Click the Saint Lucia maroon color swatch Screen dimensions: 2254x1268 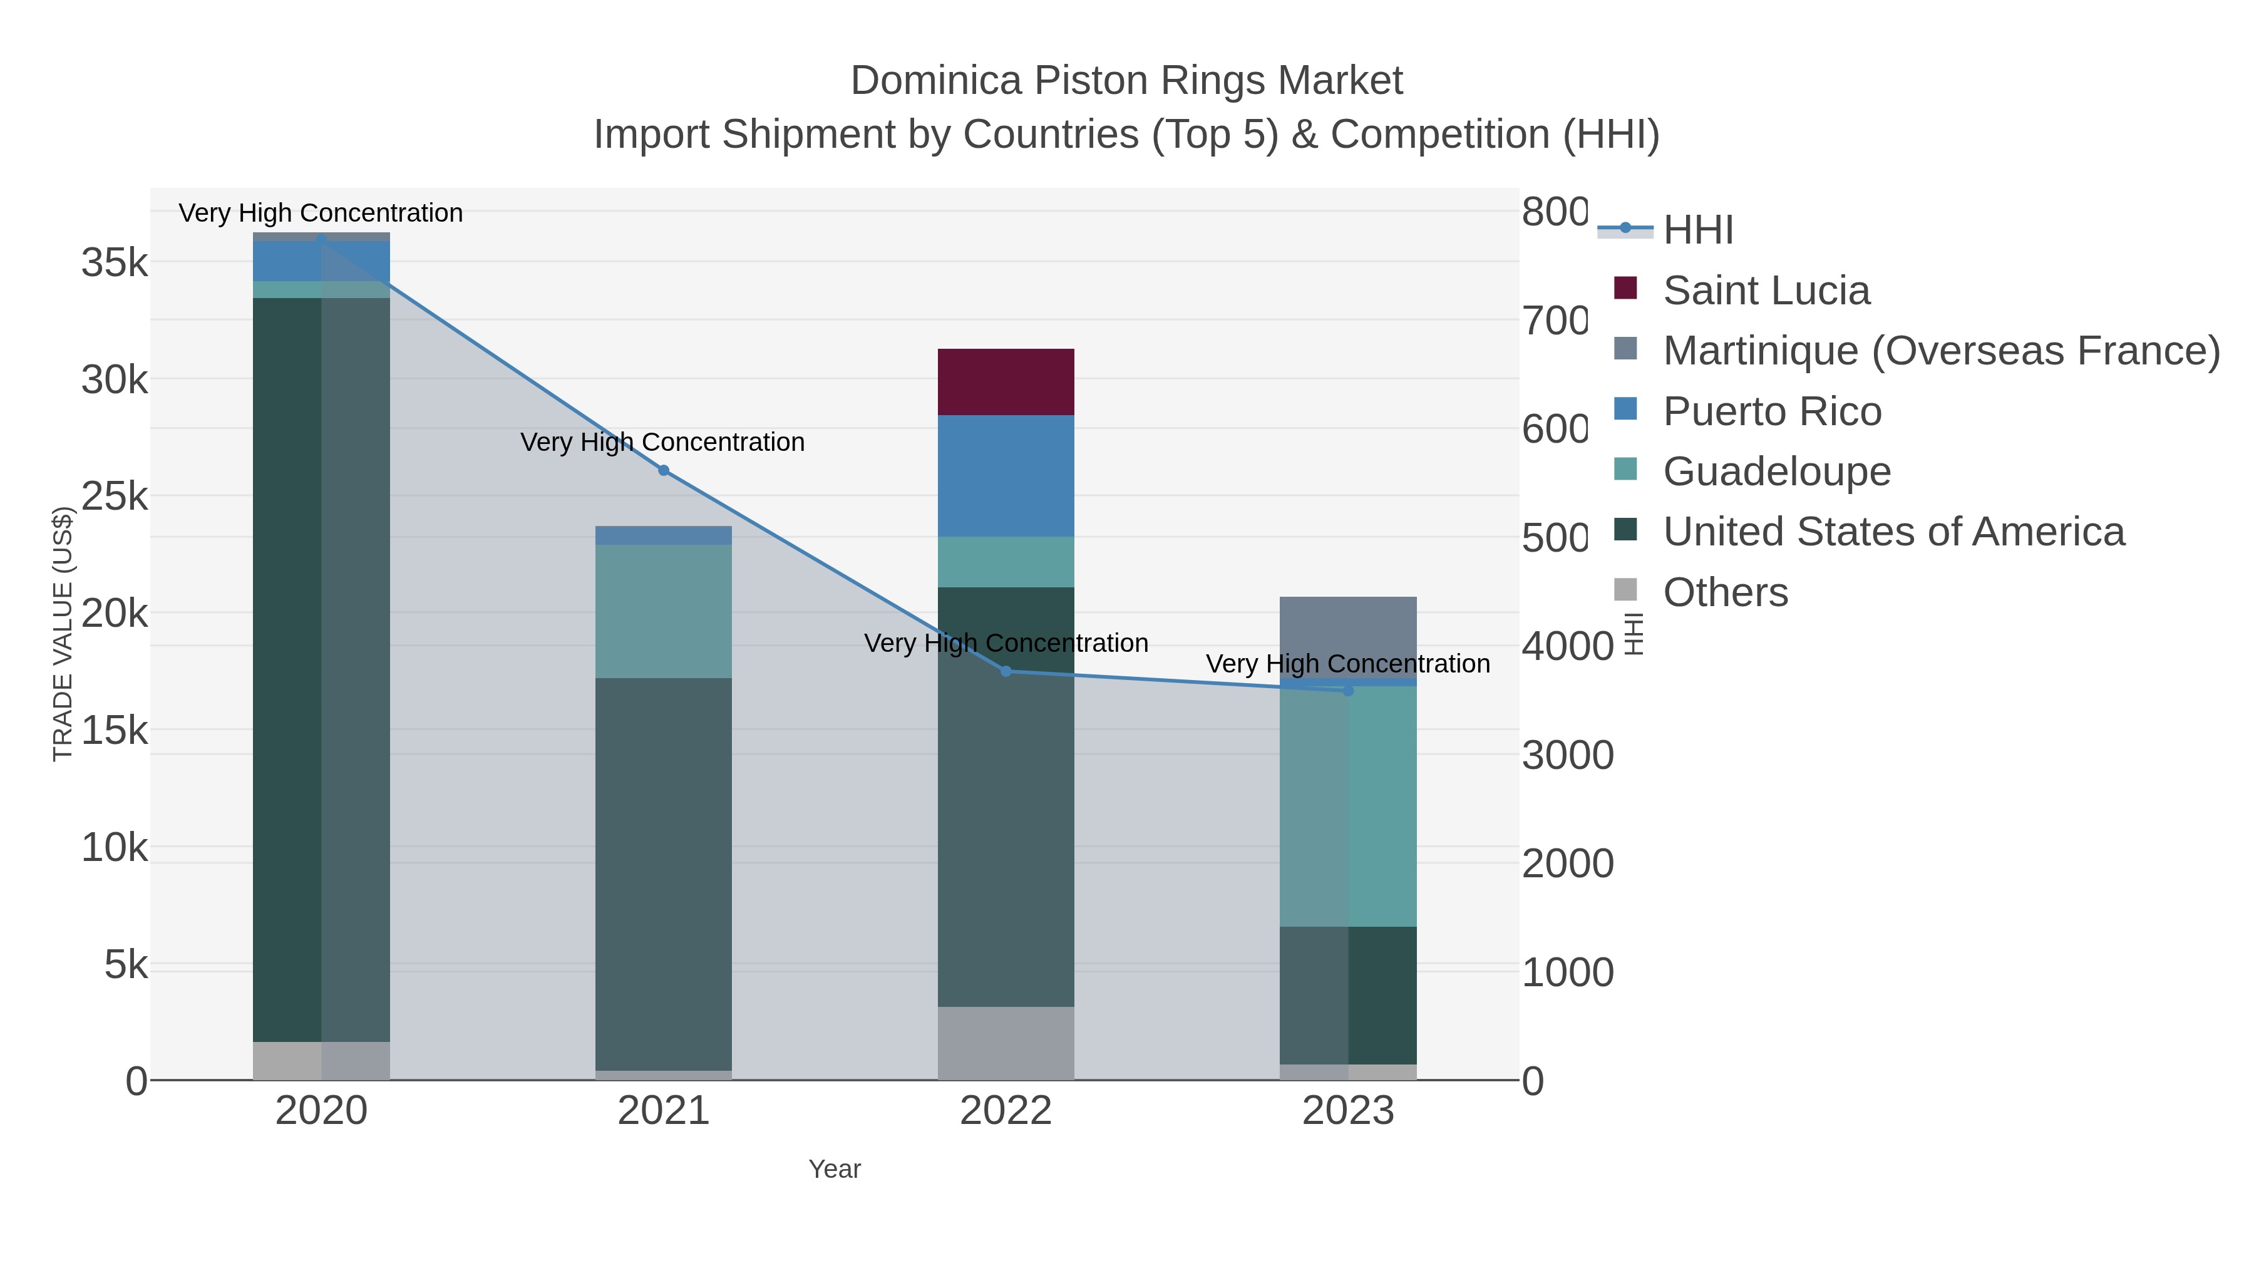1625,288
